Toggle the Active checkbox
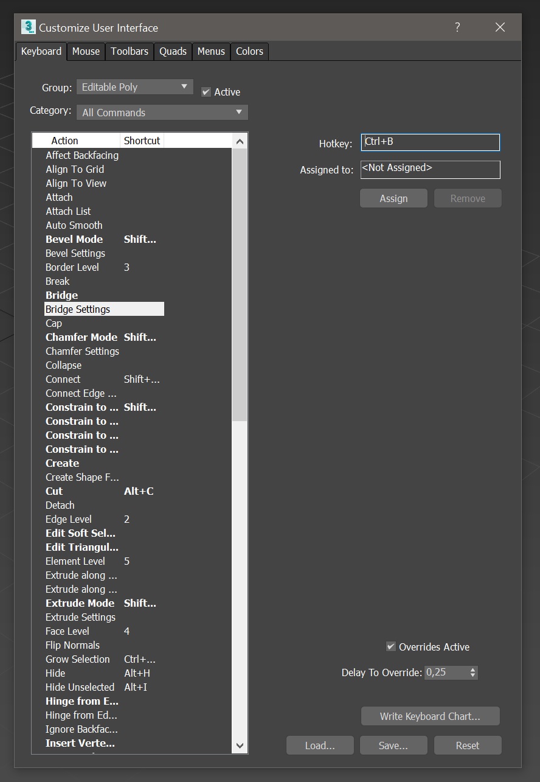The height and width of the screenshot is (782, 540). coord(206,92)
